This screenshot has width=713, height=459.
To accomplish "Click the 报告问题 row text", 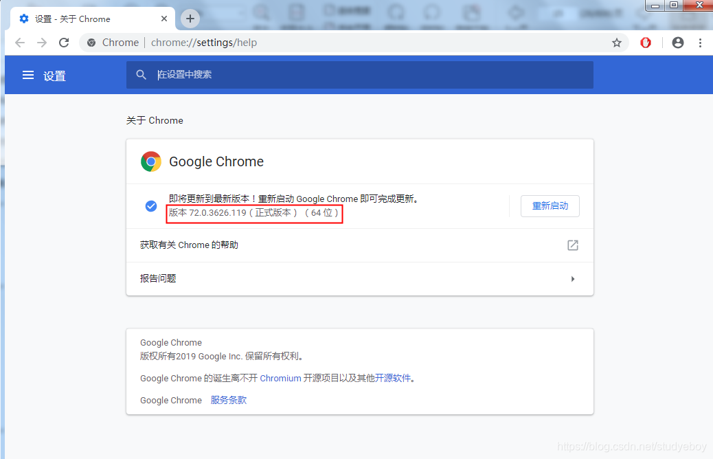I will click(x=158, y=278).
